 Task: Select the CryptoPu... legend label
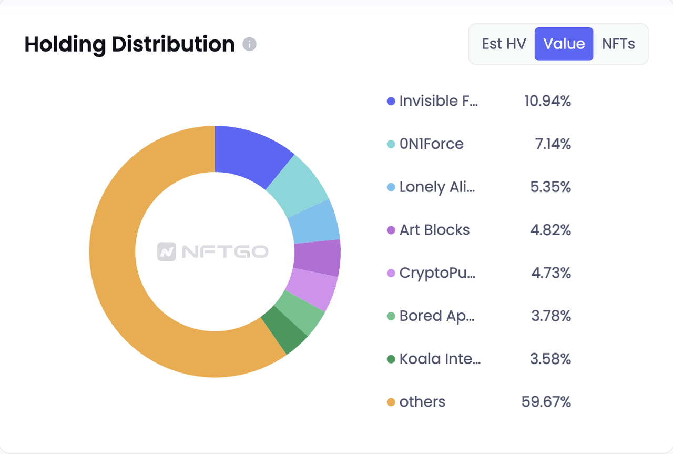(437, 273)
